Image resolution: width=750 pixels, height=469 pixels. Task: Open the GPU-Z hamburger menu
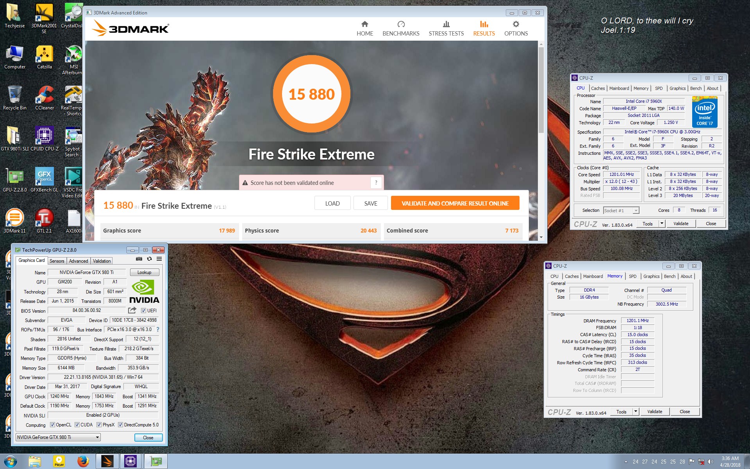159,259
